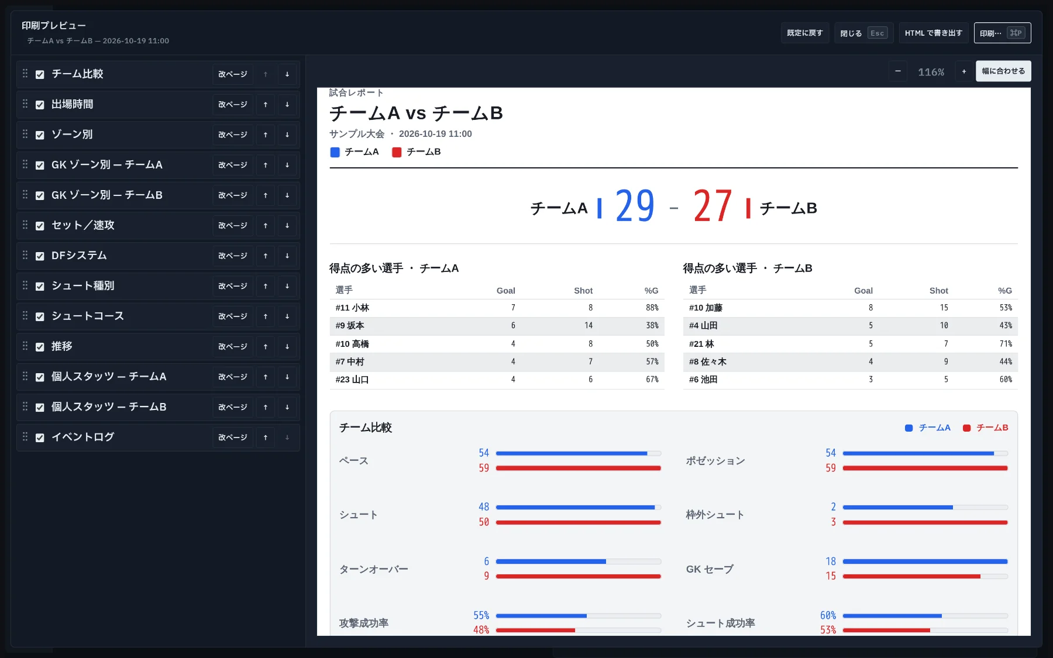
Task: Click the blue チームA legend swatch in header
Action: 335,152
